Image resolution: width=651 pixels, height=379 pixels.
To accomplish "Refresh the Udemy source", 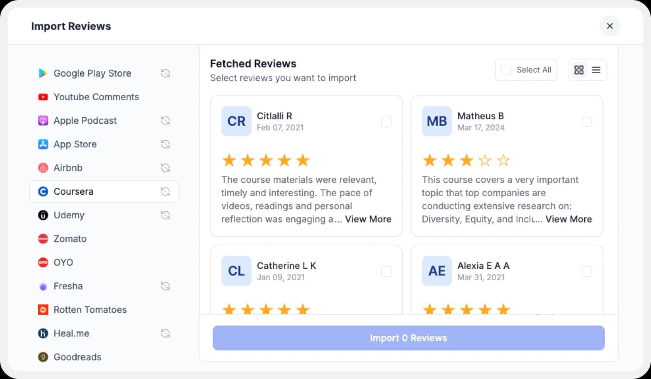I will click(165, 215).
